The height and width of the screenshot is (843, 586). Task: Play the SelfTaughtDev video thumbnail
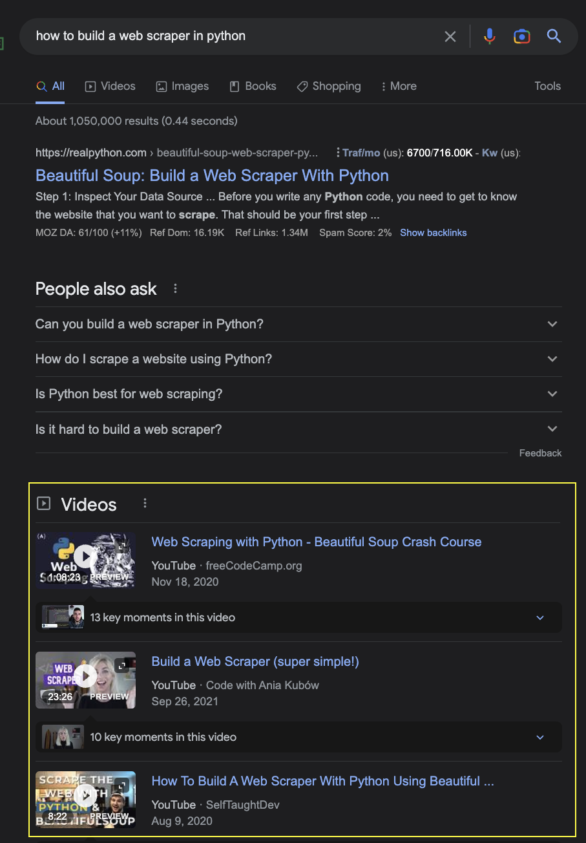pyautogui.click(x=85, y=799)
